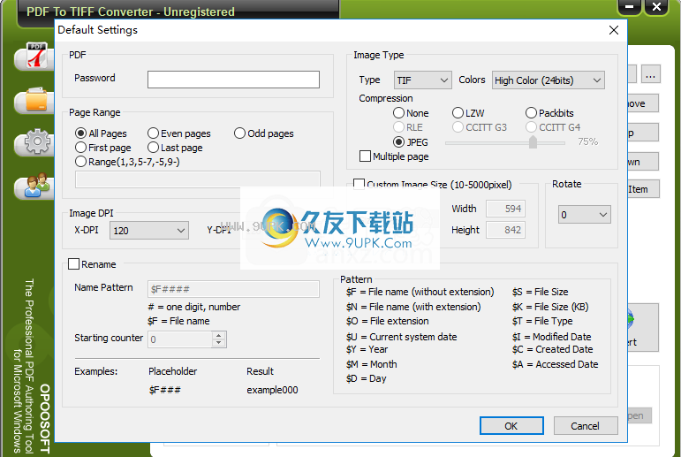Viewport: 681px width, 457px height.
Task: Click the $I = Modified Date text
Action: pyautogui.click(x=551, y=337)
